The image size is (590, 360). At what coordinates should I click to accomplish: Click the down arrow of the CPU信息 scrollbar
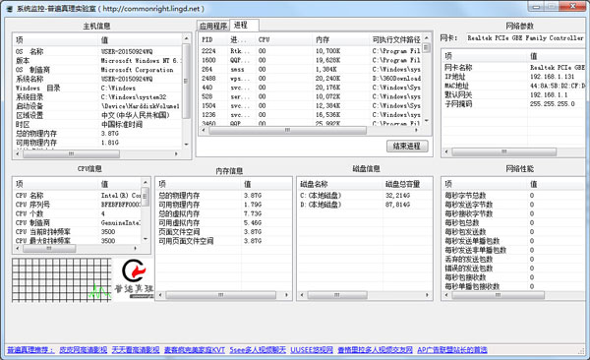coord(146,239)
